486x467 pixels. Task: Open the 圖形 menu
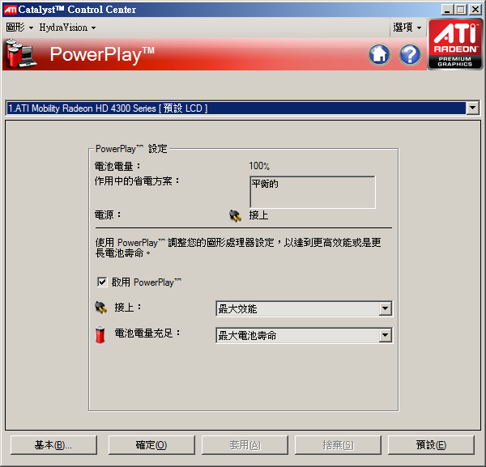[x=19, y=28]
